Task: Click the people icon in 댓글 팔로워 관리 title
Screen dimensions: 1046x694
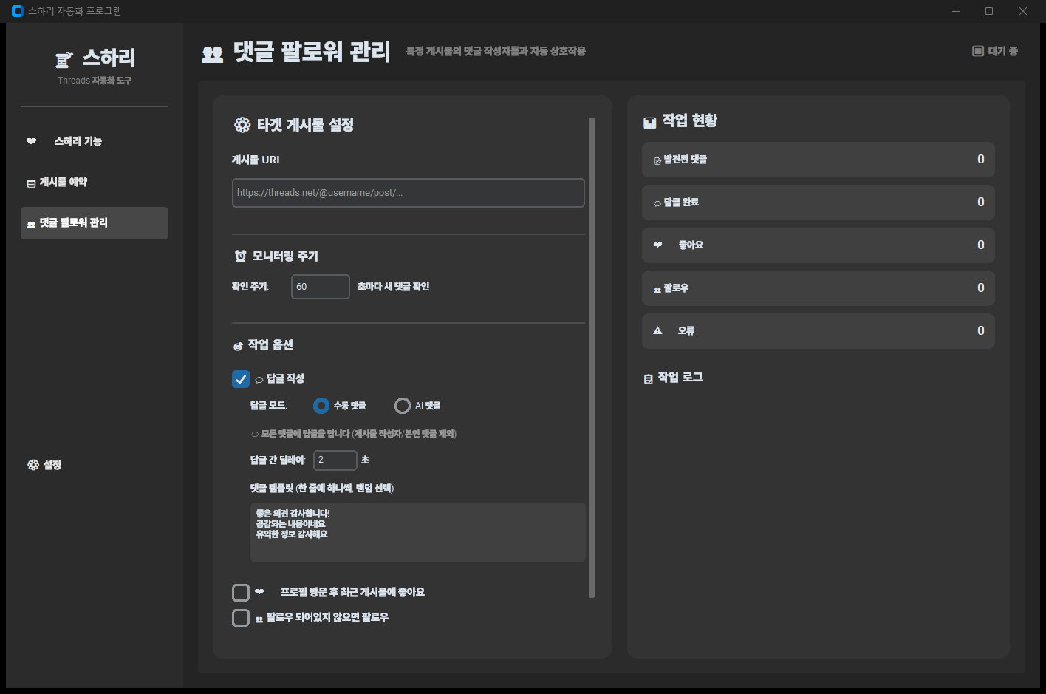Action: [x=213, y=54]
